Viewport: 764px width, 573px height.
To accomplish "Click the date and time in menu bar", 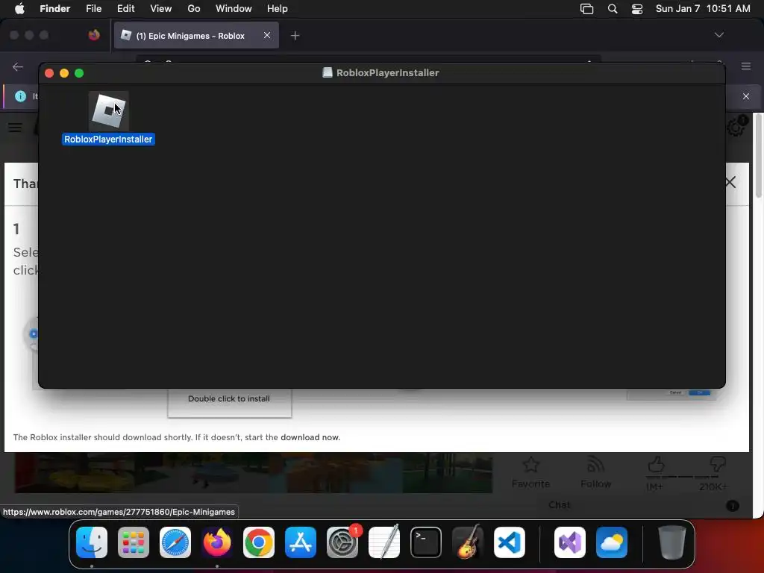I will click(x=703, y=9).
